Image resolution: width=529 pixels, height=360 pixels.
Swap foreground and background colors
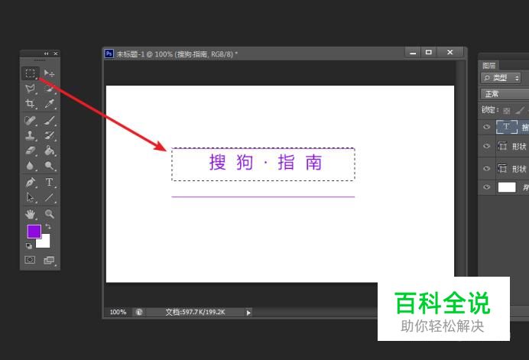48,226
